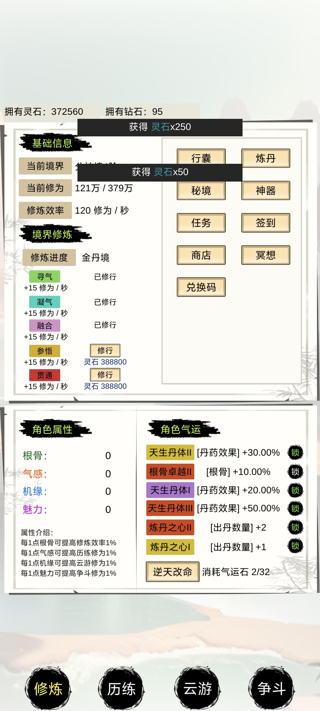The width and height of the screenshot is (320, 711).
Task: Dismiss the 获得 灵石x50 notification
Action: click(160, 172)
